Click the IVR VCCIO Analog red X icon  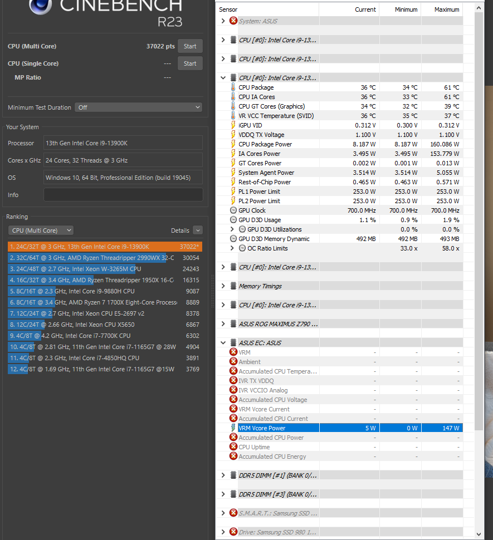(x=233, y=390)
